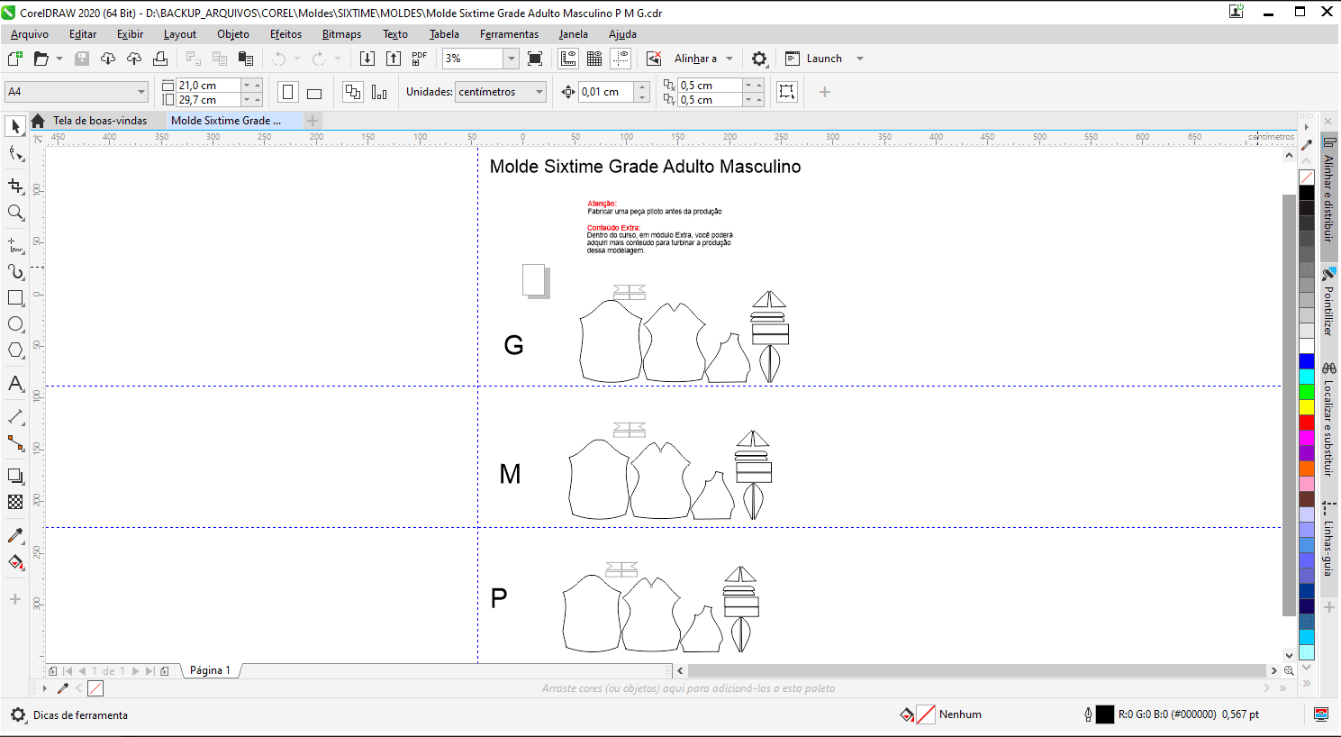The image size is (1341, 737).
Task: Open the Arquivo menu
Action: coord(30,34)
